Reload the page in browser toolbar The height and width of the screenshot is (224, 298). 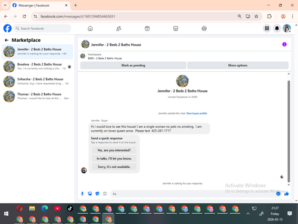click(x=24, y=16)
